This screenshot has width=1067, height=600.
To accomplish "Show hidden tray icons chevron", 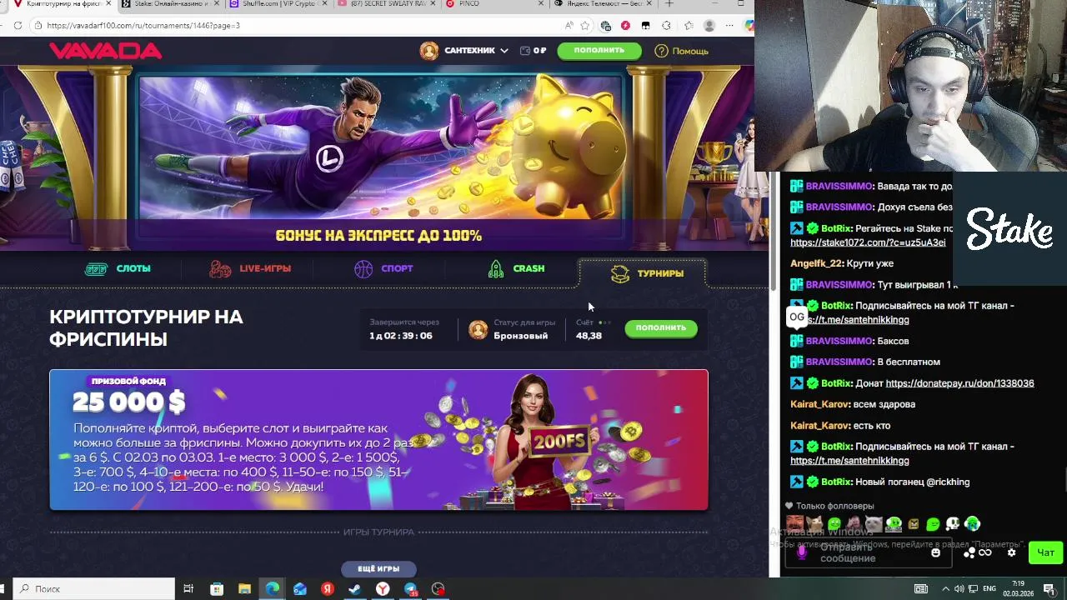I will pos(945,589).
